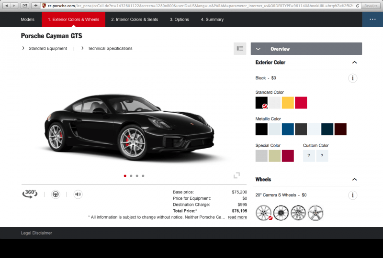Show third car image via pagination dot
383x258 pixels.
click(x=137, y=176)
